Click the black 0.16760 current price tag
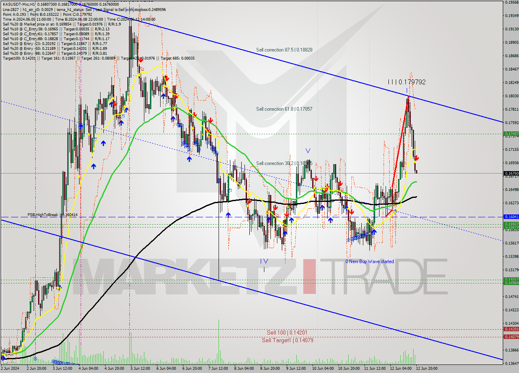519x373 pixels. pos(511,174)
